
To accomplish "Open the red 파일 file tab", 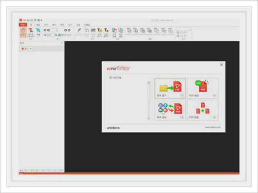I will 23,25.
